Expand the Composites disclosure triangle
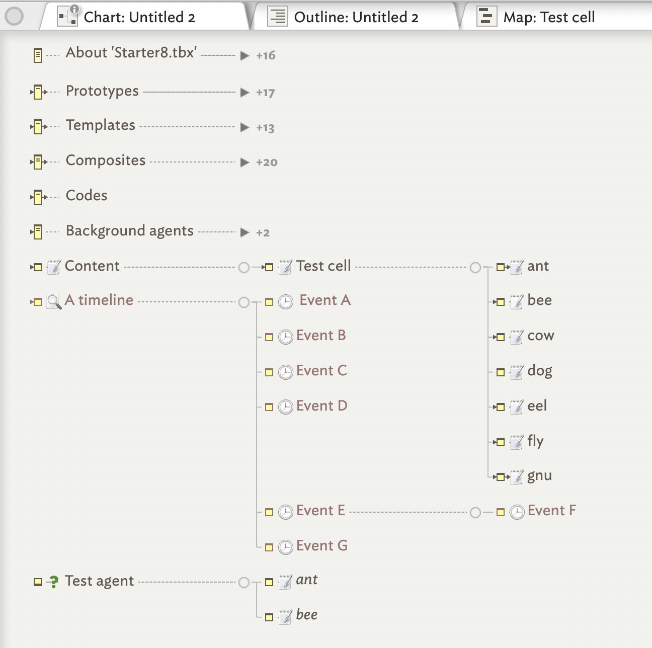 click(245, 163)
